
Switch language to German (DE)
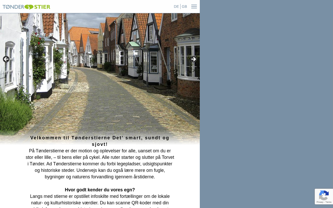pyautogui.click(x=176, y=6)
